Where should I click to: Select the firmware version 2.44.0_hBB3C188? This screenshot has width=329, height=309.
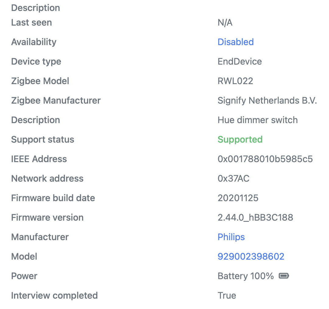pyautogui.click(x=255, y=217)
